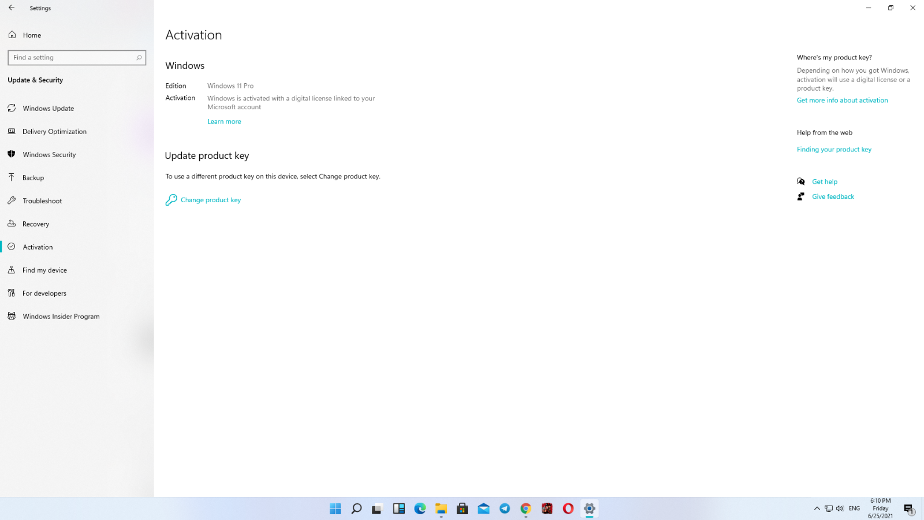
Task: Show hidden tray icons chevron
Action: tap(817, 508)
